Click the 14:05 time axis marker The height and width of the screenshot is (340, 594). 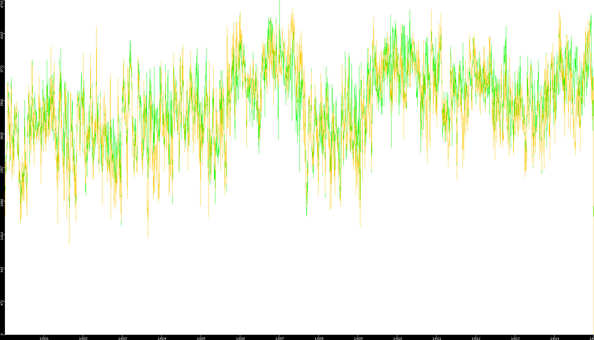click(x=201, y=338)
